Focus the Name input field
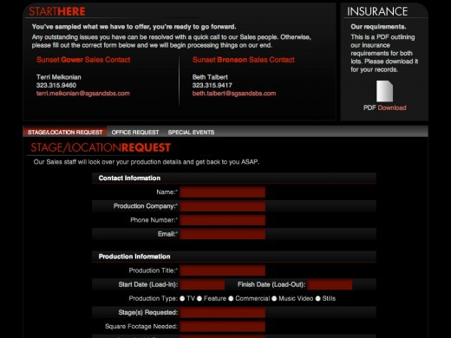 222,192
